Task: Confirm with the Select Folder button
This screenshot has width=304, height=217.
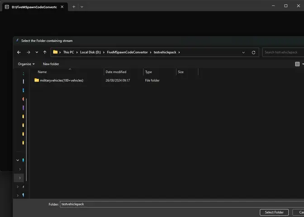Action: 274,212
